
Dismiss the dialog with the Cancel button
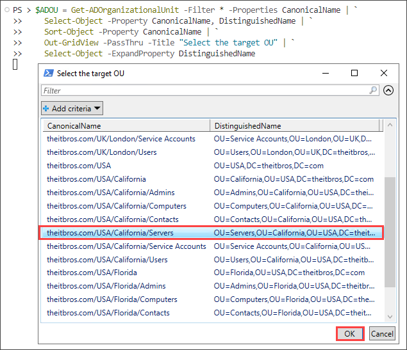382,333
